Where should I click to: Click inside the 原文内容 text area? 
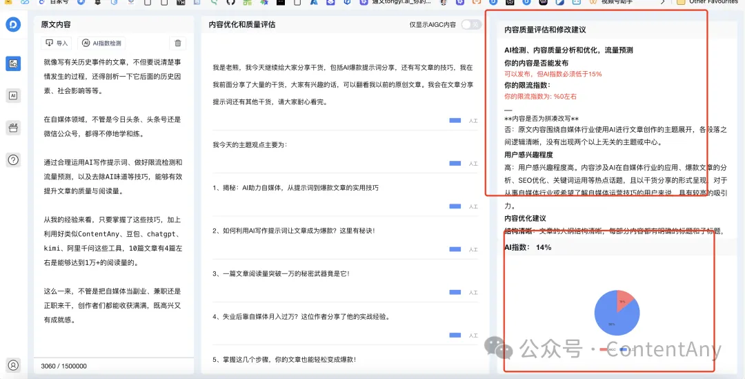pos(114,207)
